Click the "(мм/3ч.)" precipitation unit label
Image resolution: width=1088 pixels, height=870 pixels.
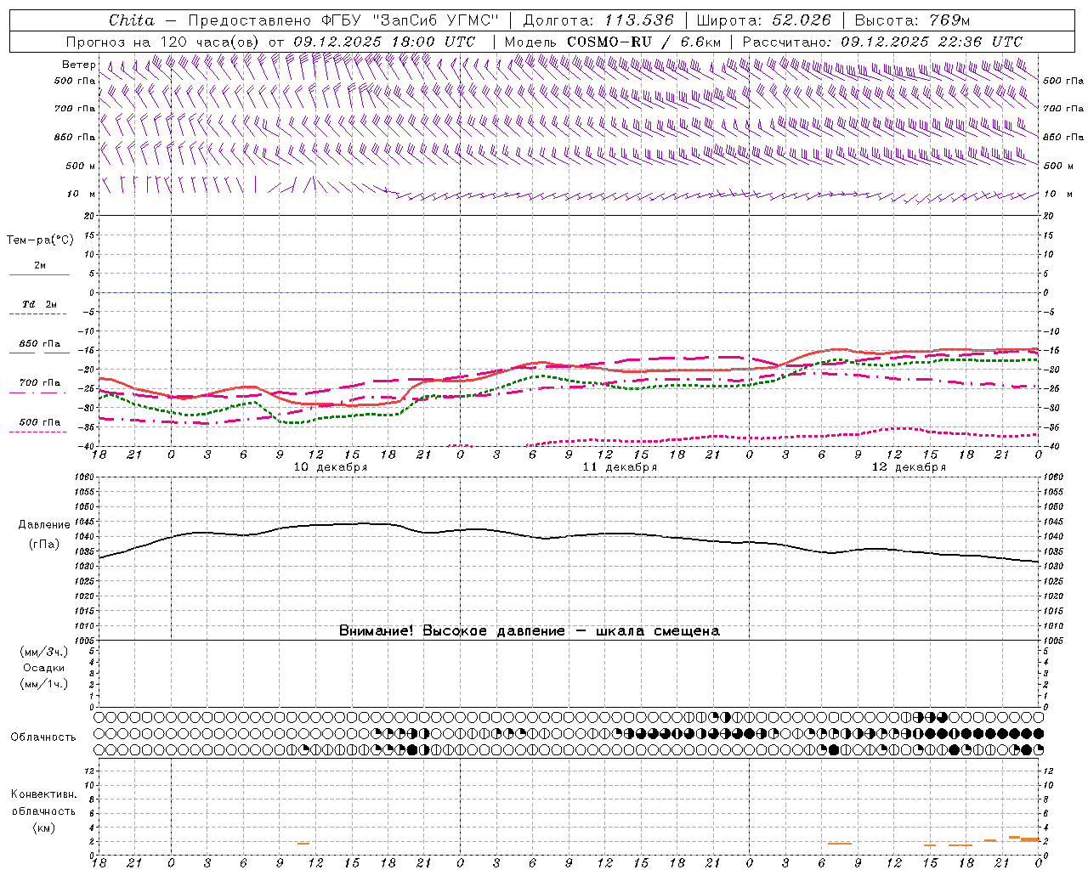[x=44, y=652]
